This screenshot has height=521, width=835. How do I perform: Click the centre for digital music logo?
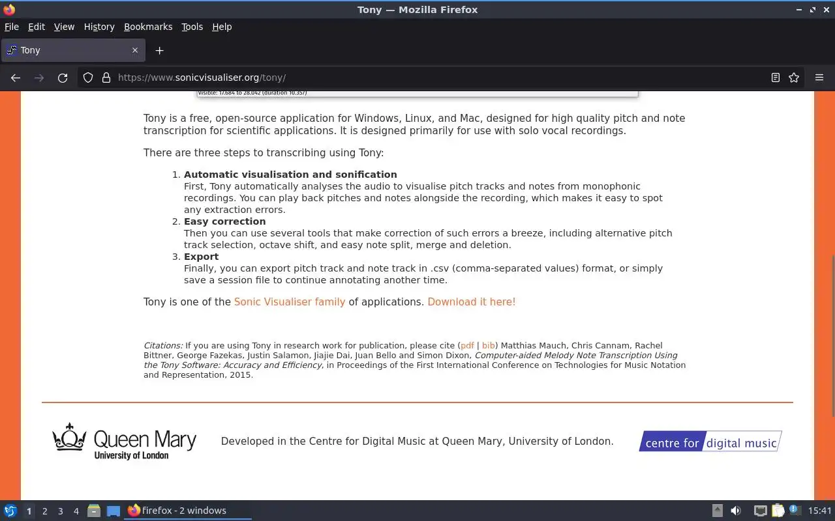[x=710, y=442]
